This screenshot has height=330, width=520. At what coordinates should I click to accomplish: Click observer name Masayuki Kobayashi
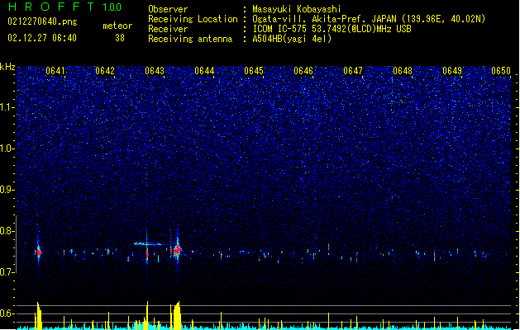point(297,9)
